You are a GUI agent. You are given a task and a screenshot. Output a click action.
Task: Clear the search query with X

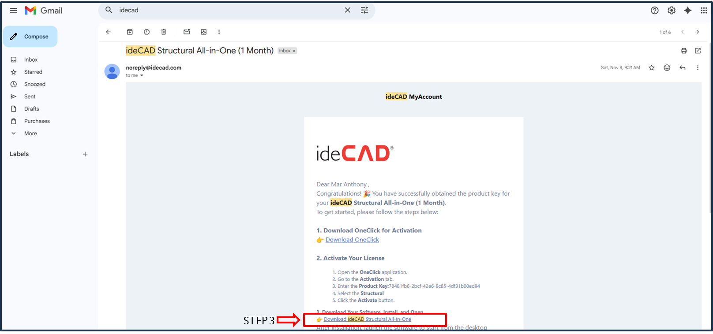click(x=348, y=10)
